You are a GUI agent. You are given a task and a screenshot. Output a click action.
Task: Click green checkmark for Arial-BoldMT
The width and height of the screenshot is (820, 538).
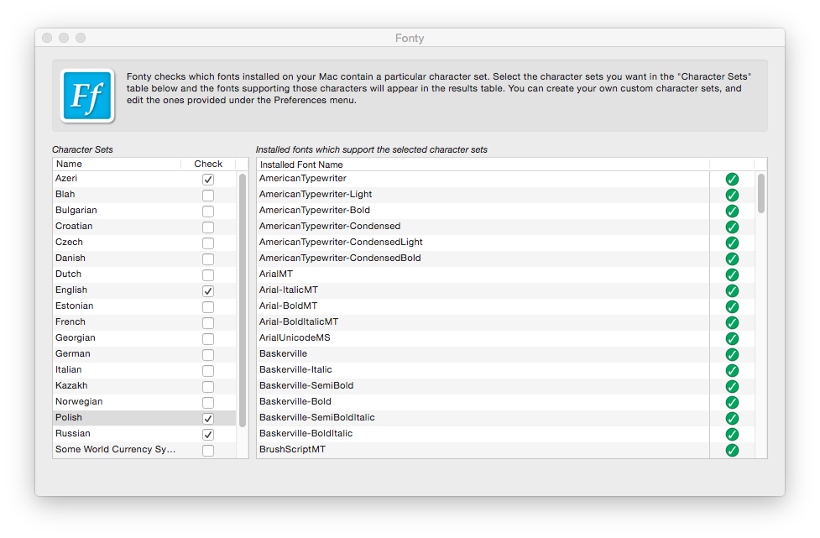point(732,307)
